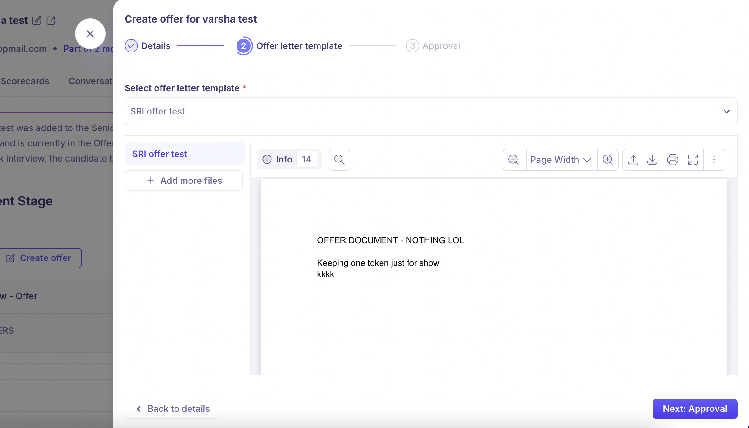Viewport: 749px width, 428px height.
Task: Select the Offer letter template step
Action: tap(289, 46)
